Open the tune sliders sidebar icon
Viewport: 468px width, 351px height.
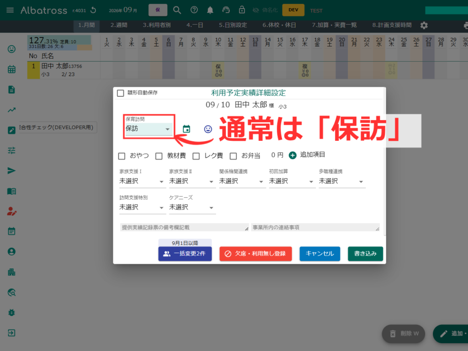(11, 150)
